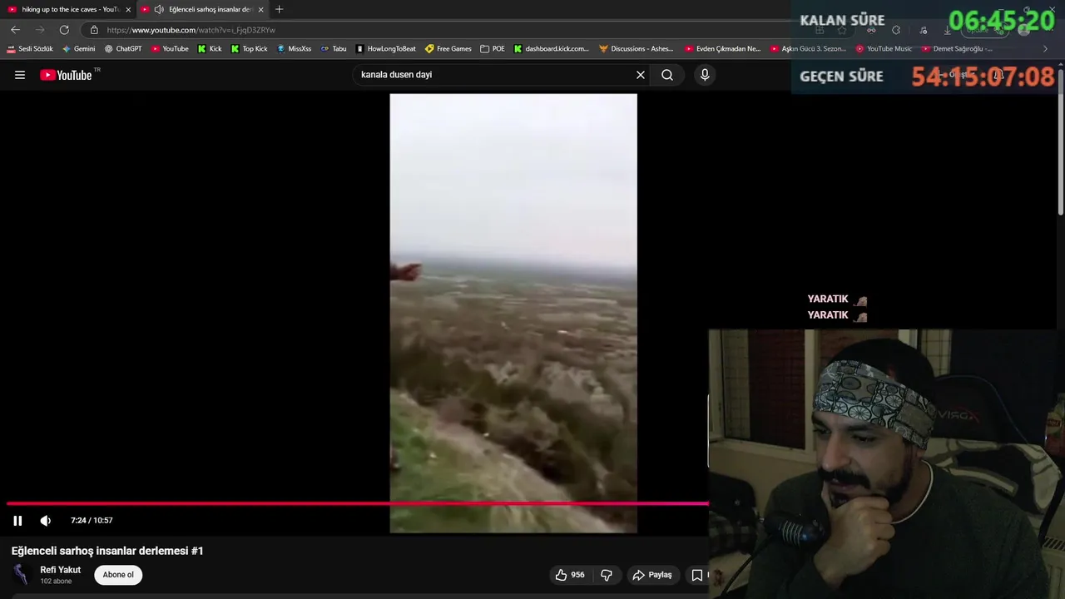Viewport: 1065px width, 599px height.
Task: Click the search magnifier button
Action: [667, 75]
